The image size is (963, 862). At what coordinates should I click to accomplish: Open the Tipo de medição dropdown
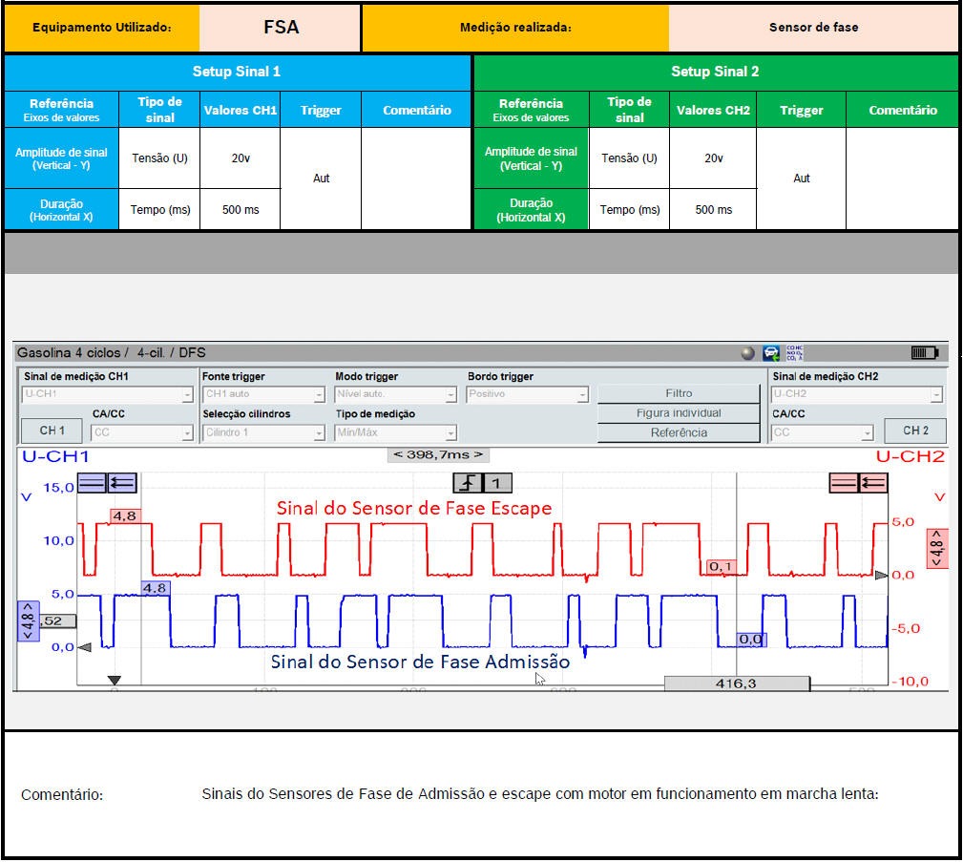click(395, 432)
